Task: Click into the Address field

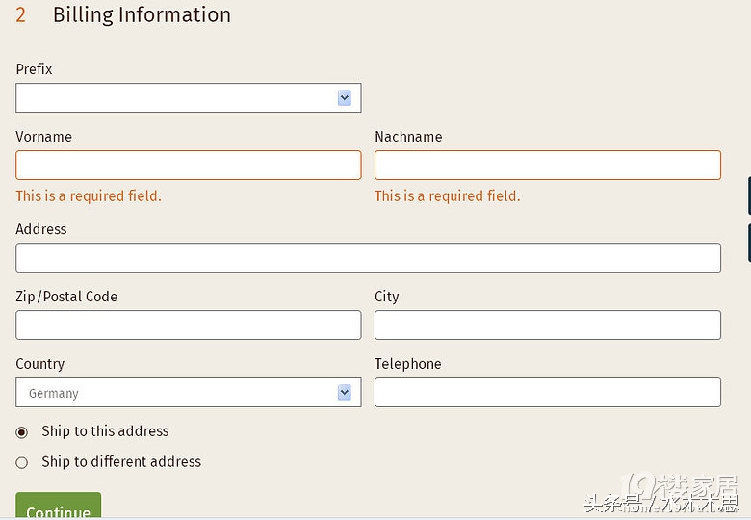Action: pos(368,258)
